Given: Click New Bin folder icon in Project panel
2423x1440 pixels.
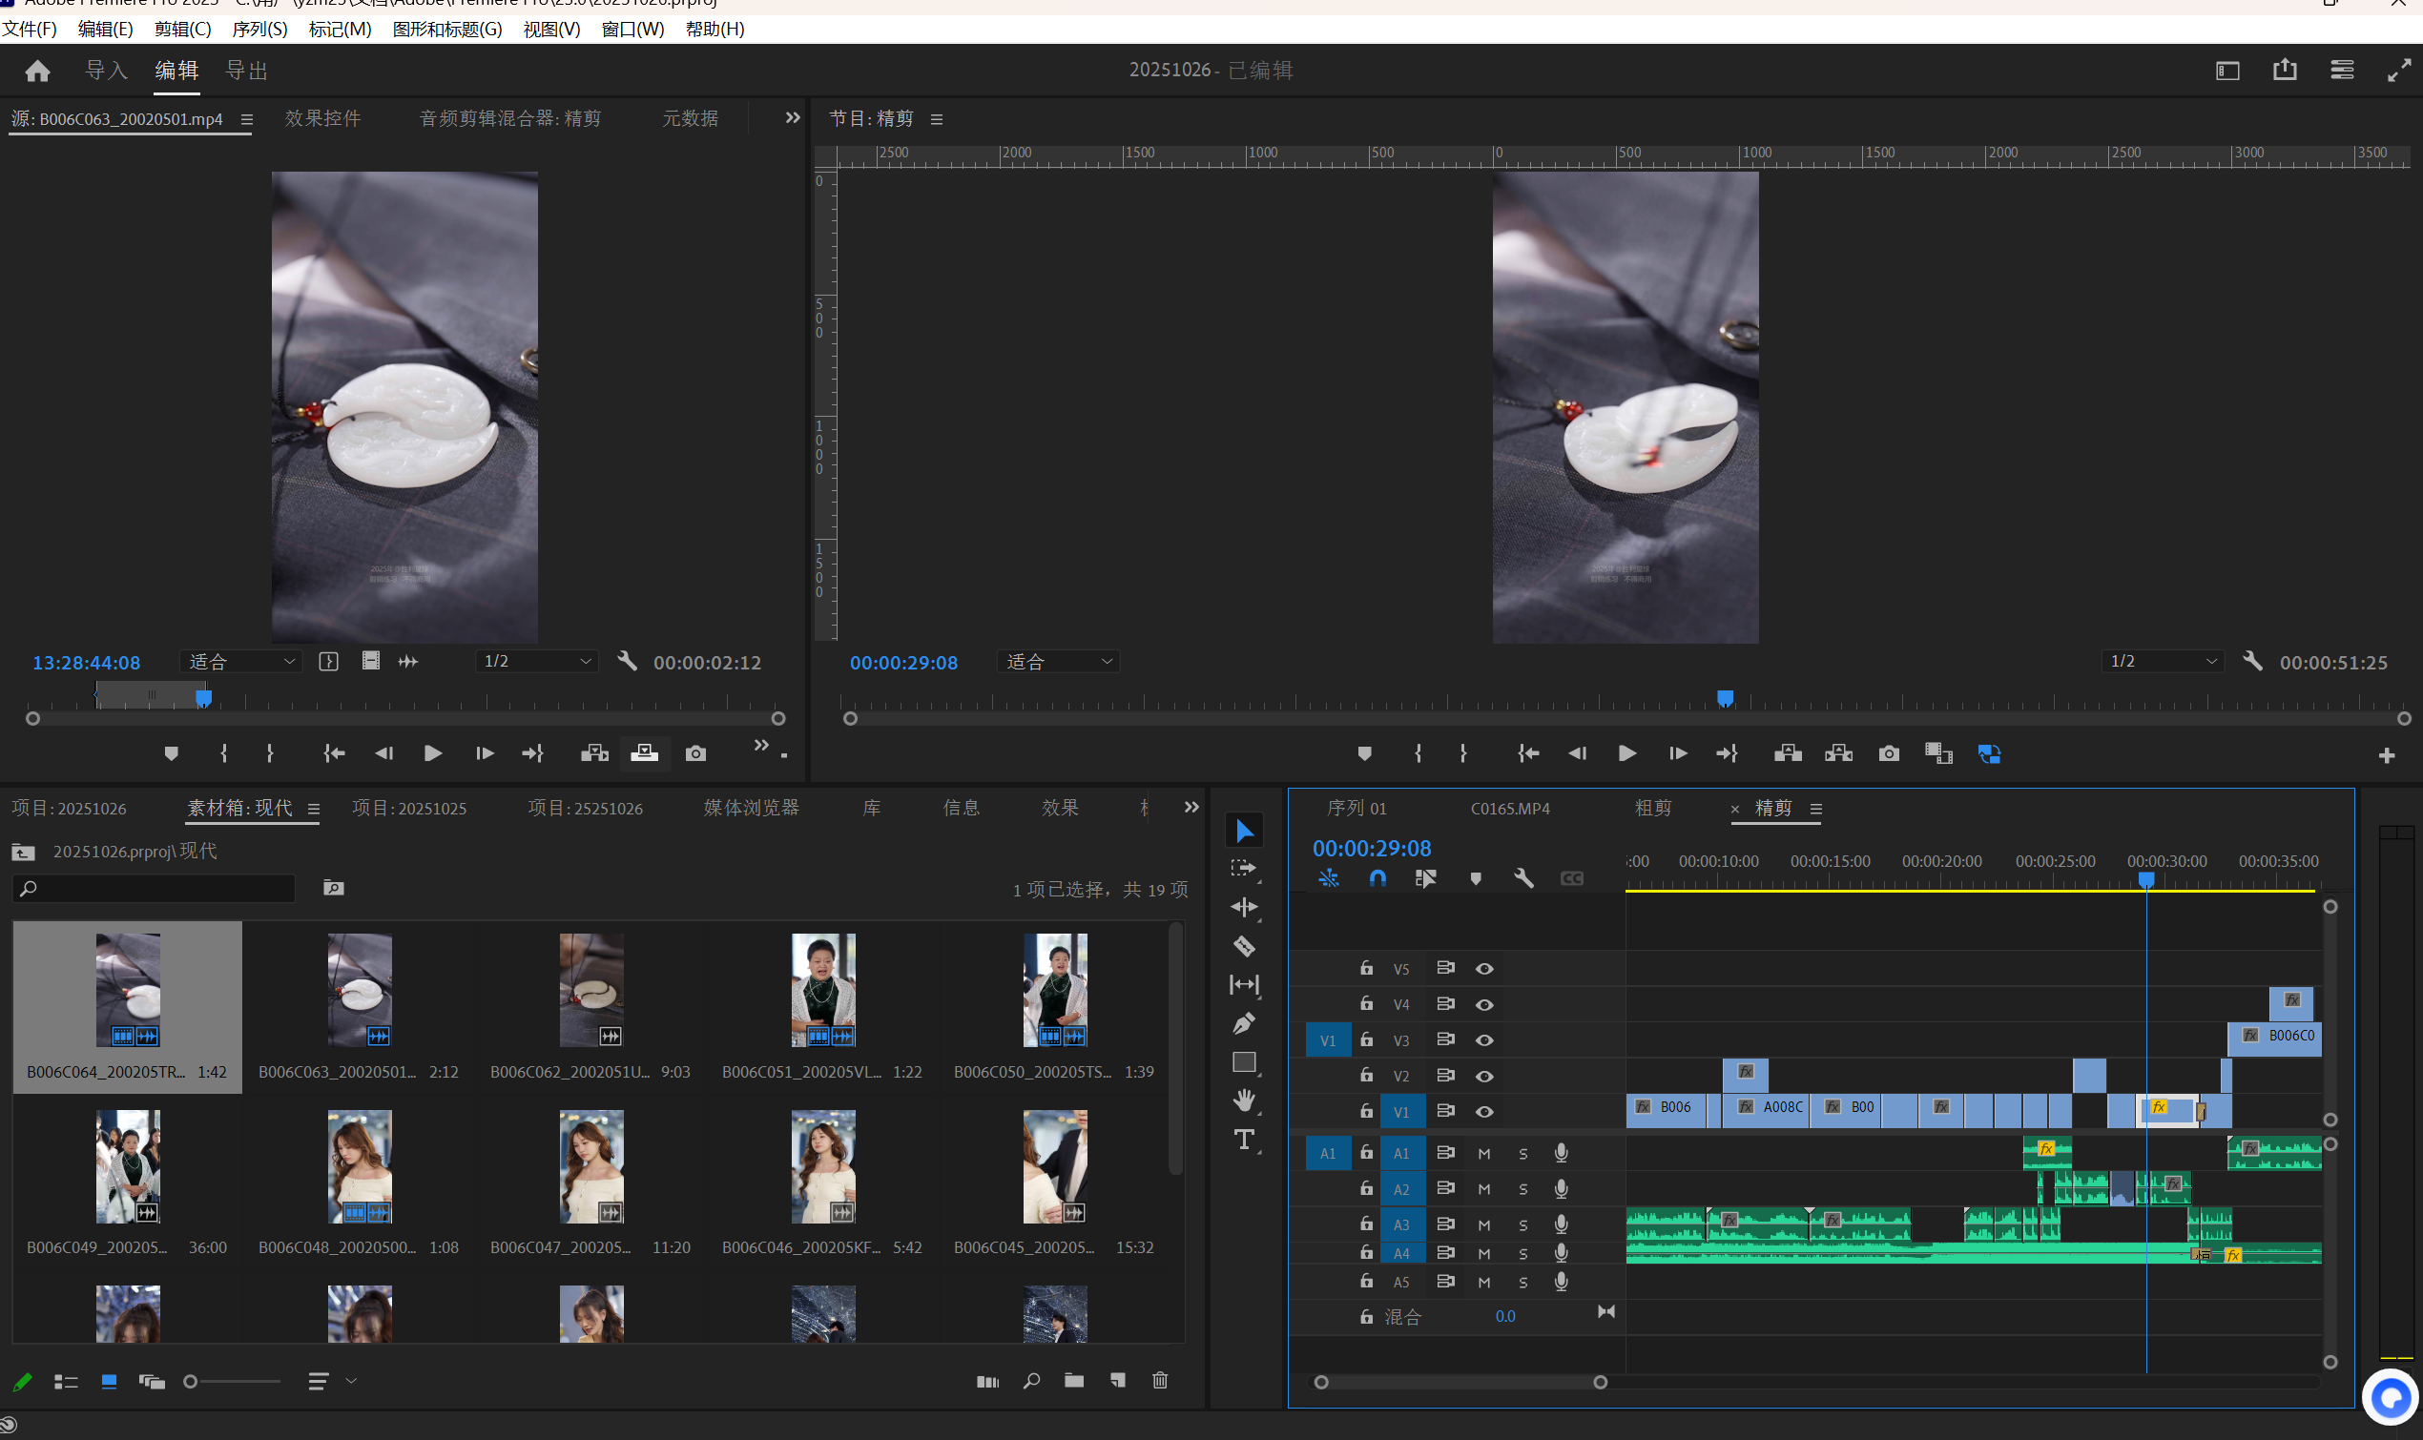Looking at the screenshot, I should pyautogui.click(x=1074, y=1381).
